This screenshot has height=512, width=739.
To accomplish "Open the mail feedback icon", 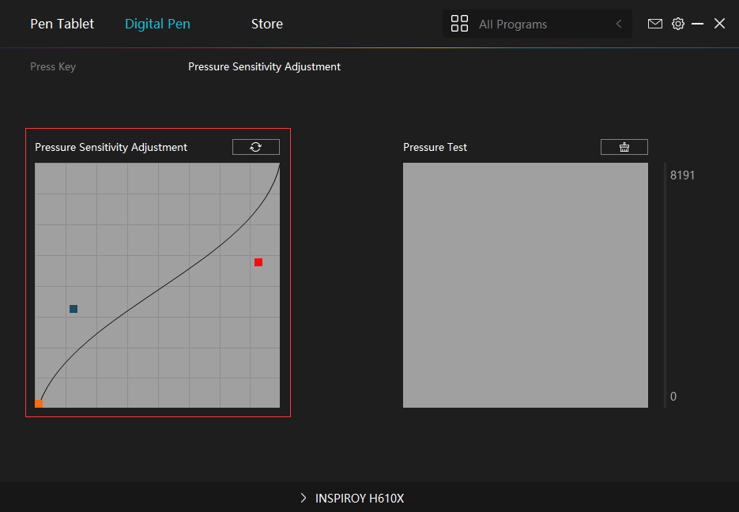I will pyautogui.click(x=654, y=24).
